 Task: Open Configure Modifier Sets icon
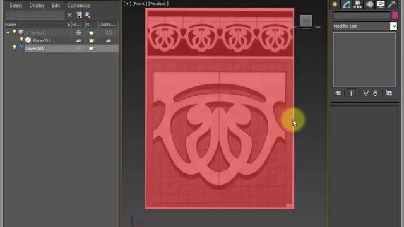coord(389,93)
